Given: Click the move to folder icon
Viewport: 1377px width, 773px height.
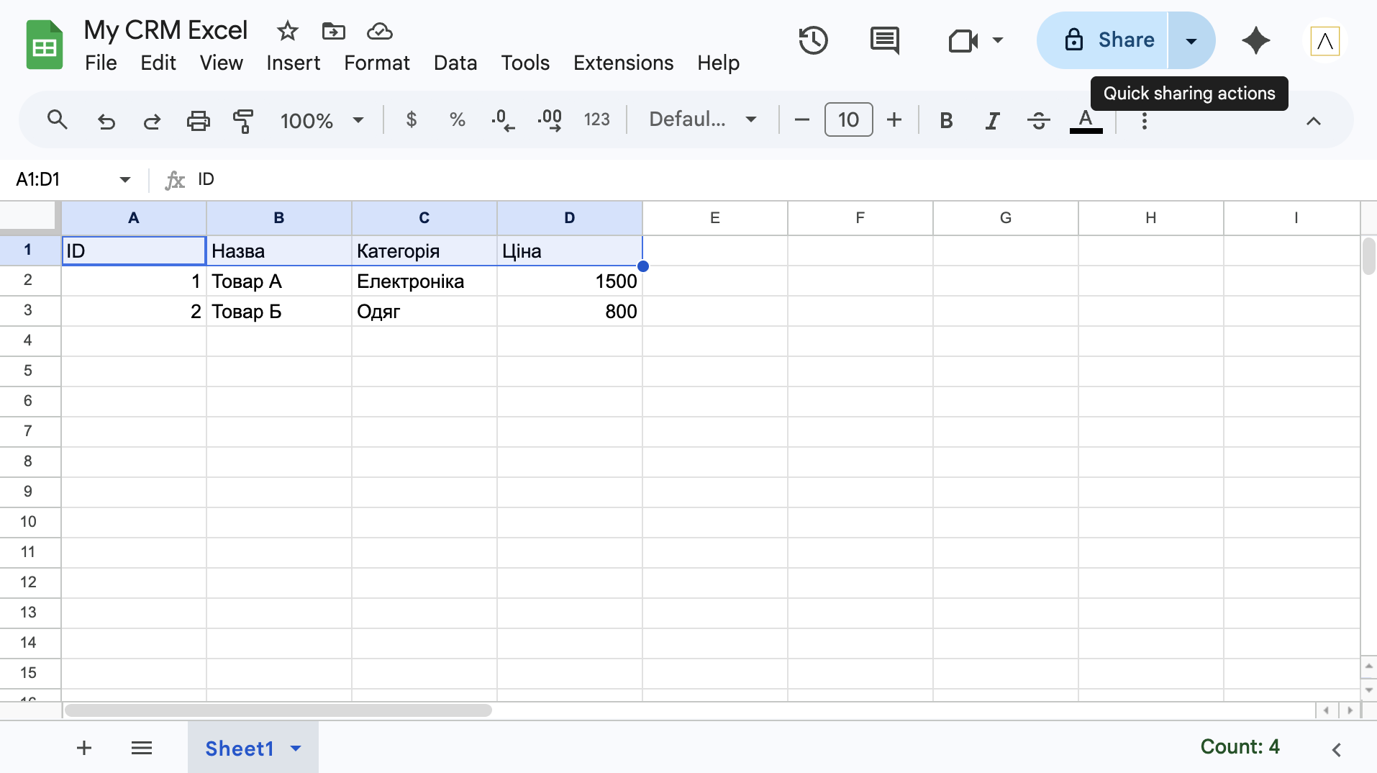Looking at the screenshot, I should click(x=333, y=31).
